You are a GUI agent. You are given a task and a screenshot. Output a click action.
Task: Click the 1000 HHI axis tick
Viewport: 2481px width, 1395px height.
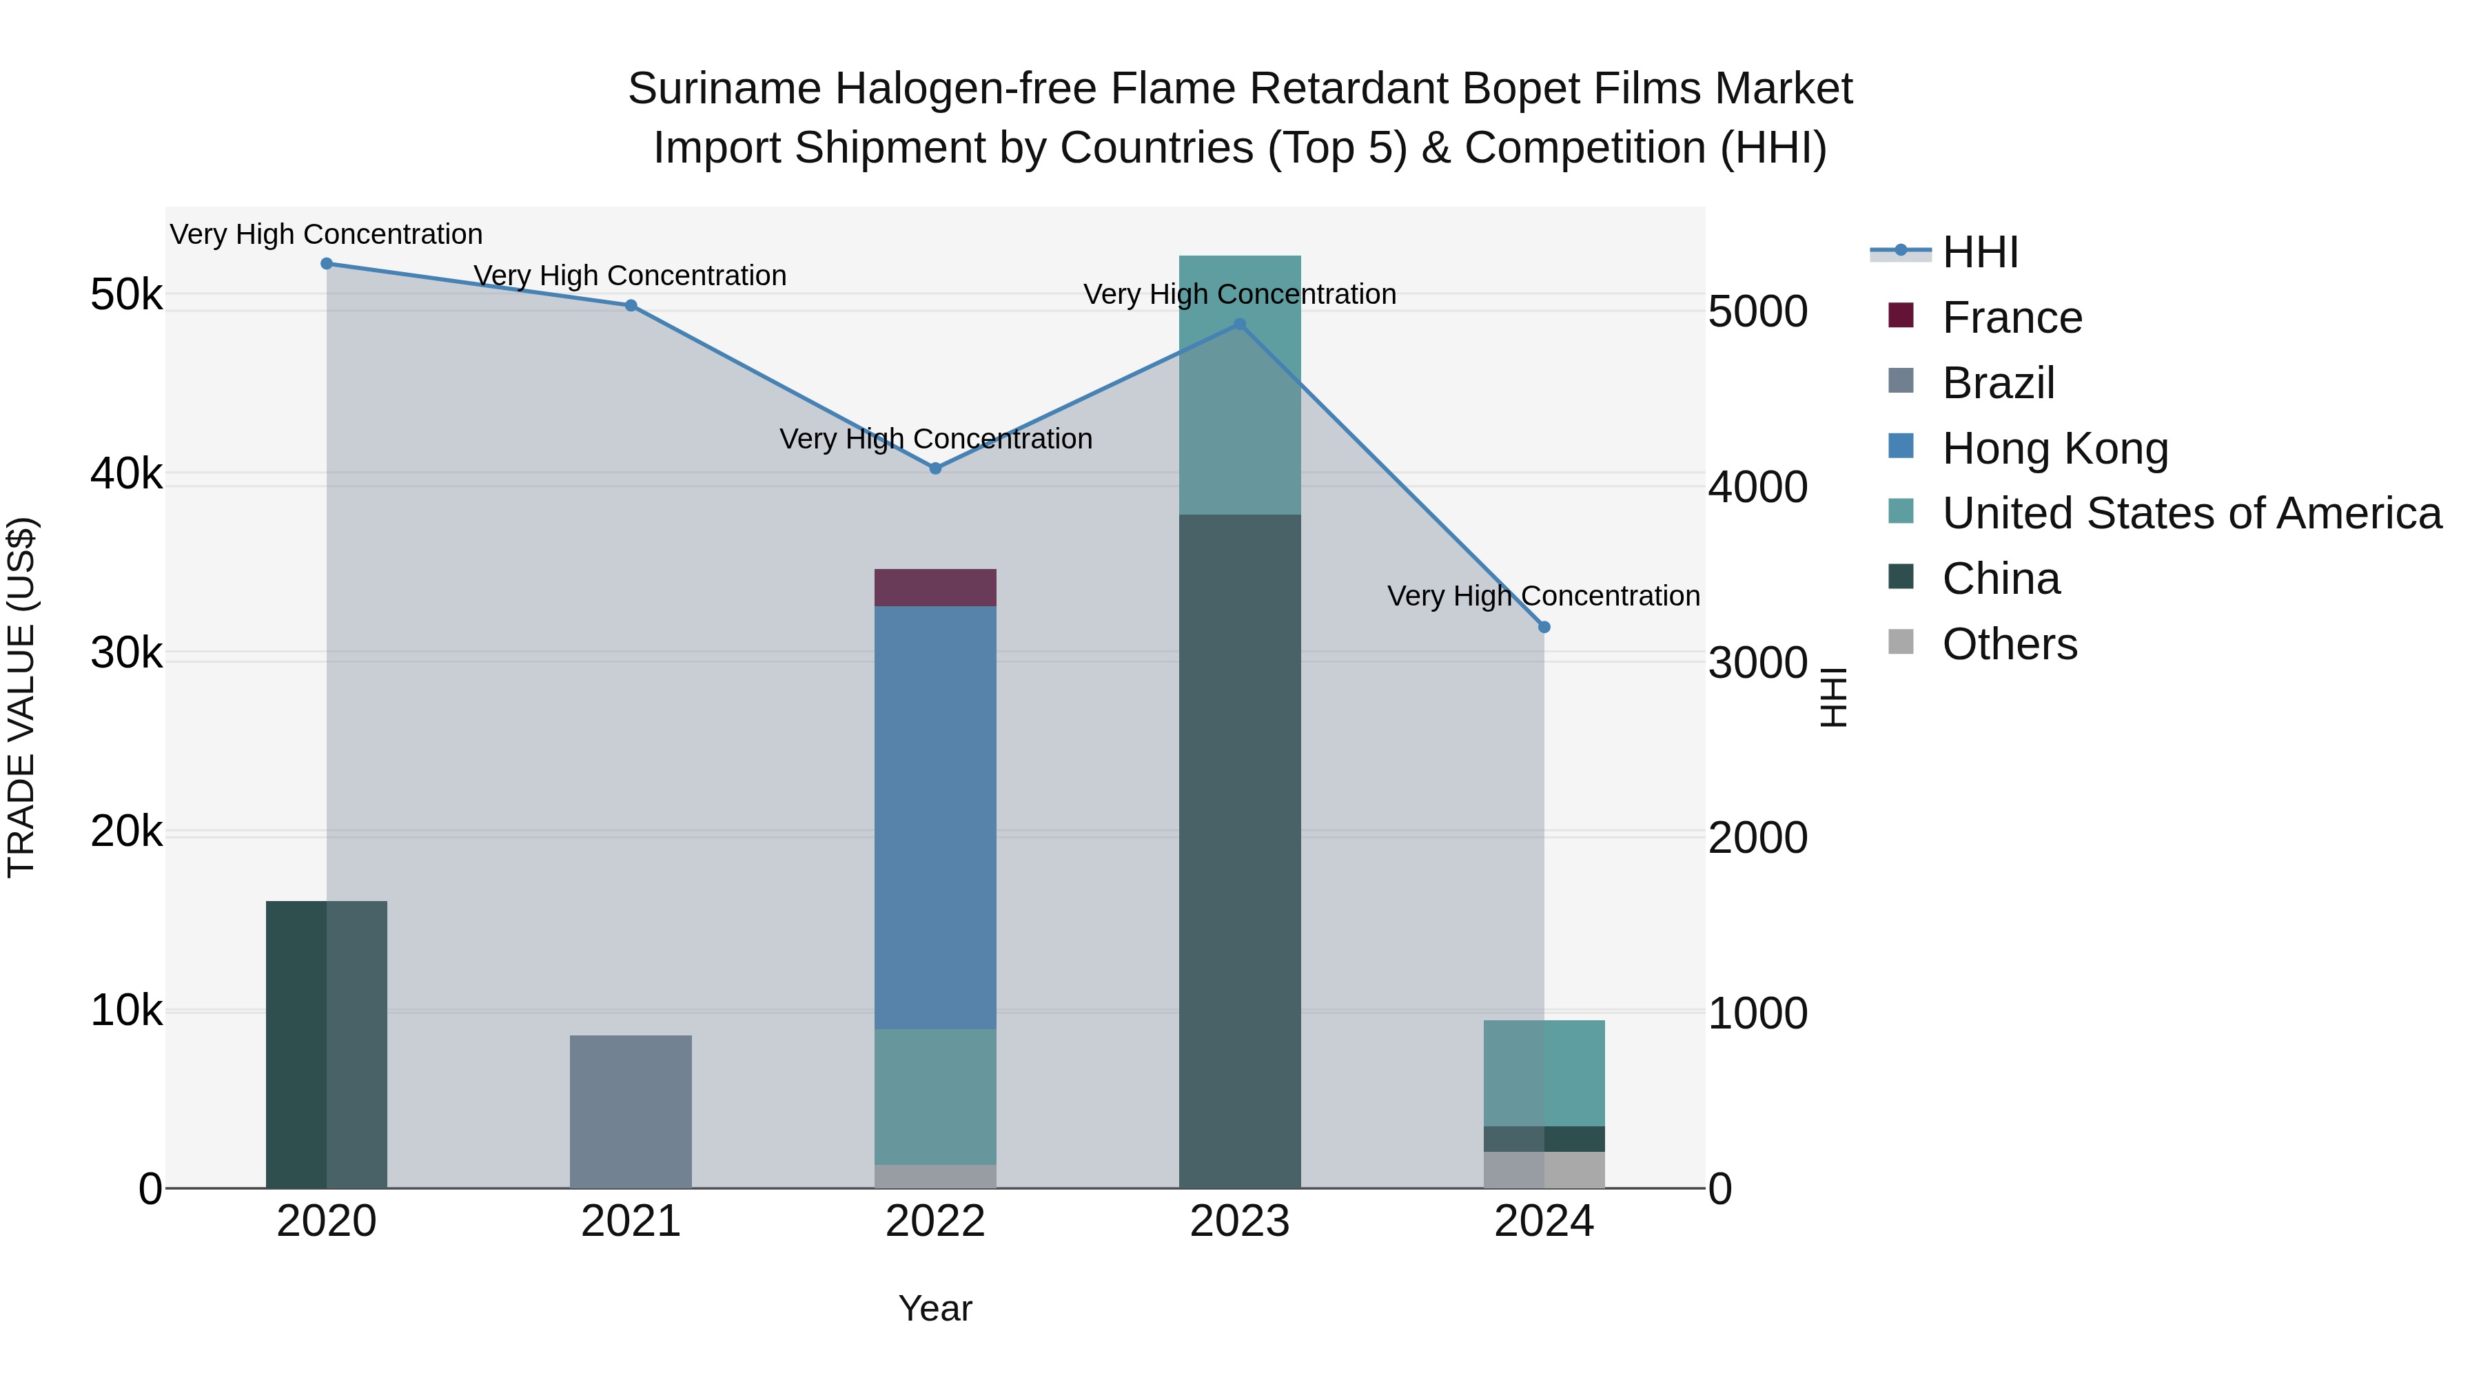pyautogui.click(x=1759, y=1013)
